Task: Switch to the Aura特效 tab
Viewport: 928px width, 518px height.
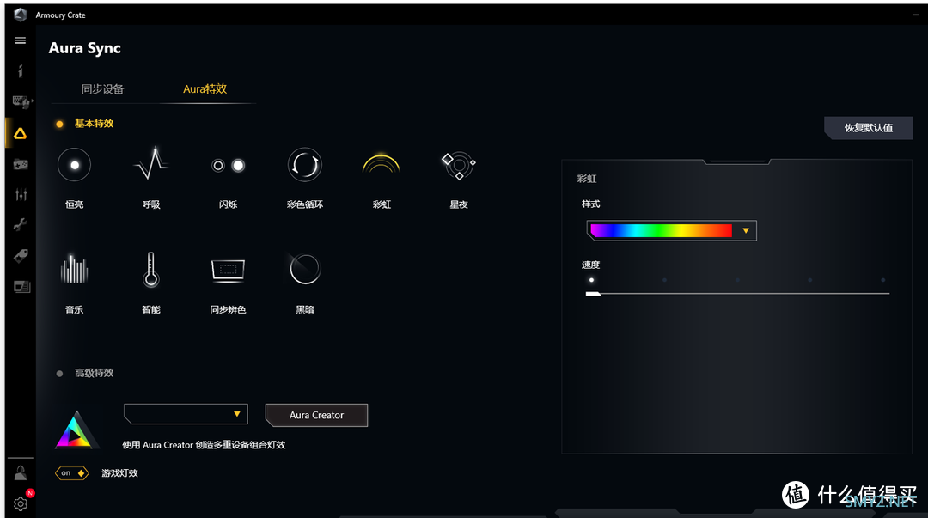Action: click(205, 88)
